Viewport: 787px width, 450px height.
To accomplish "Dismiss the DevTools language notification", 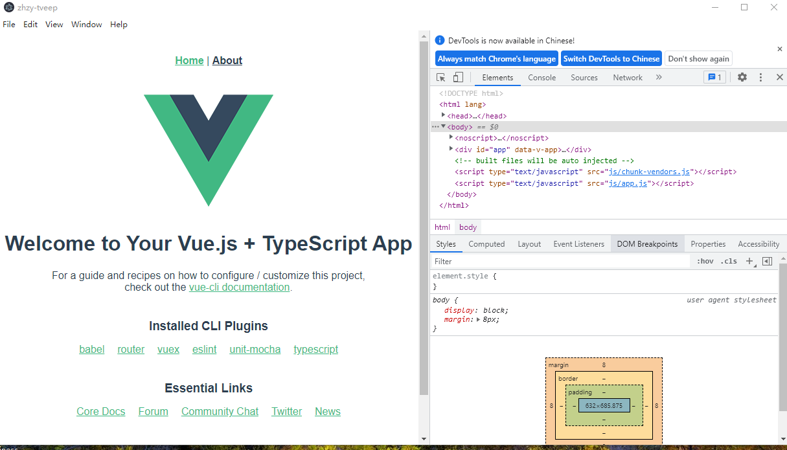I will 779,49.
